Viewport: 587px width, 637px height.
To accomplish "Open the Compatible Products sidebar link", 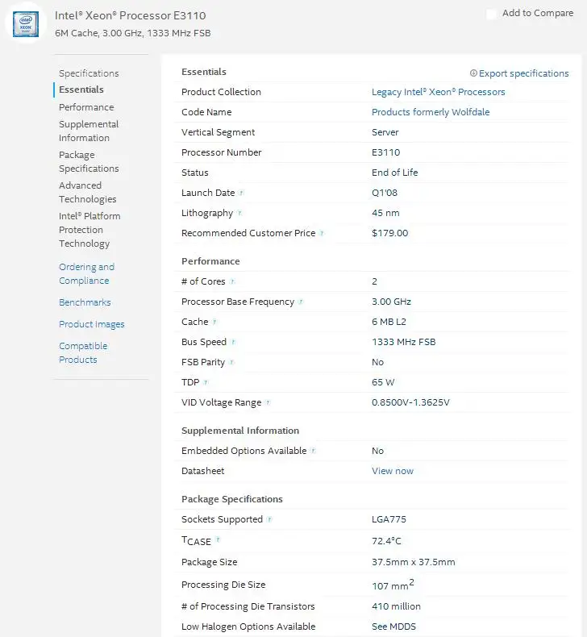I will 83,352.
